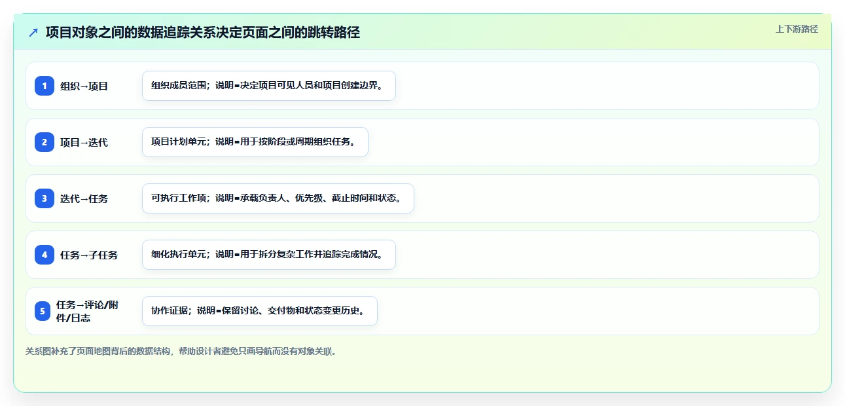The height and width of the screenshot is (406, 845).
Task: Select the 上下游路径 label in header
Action: coord(797,29)
